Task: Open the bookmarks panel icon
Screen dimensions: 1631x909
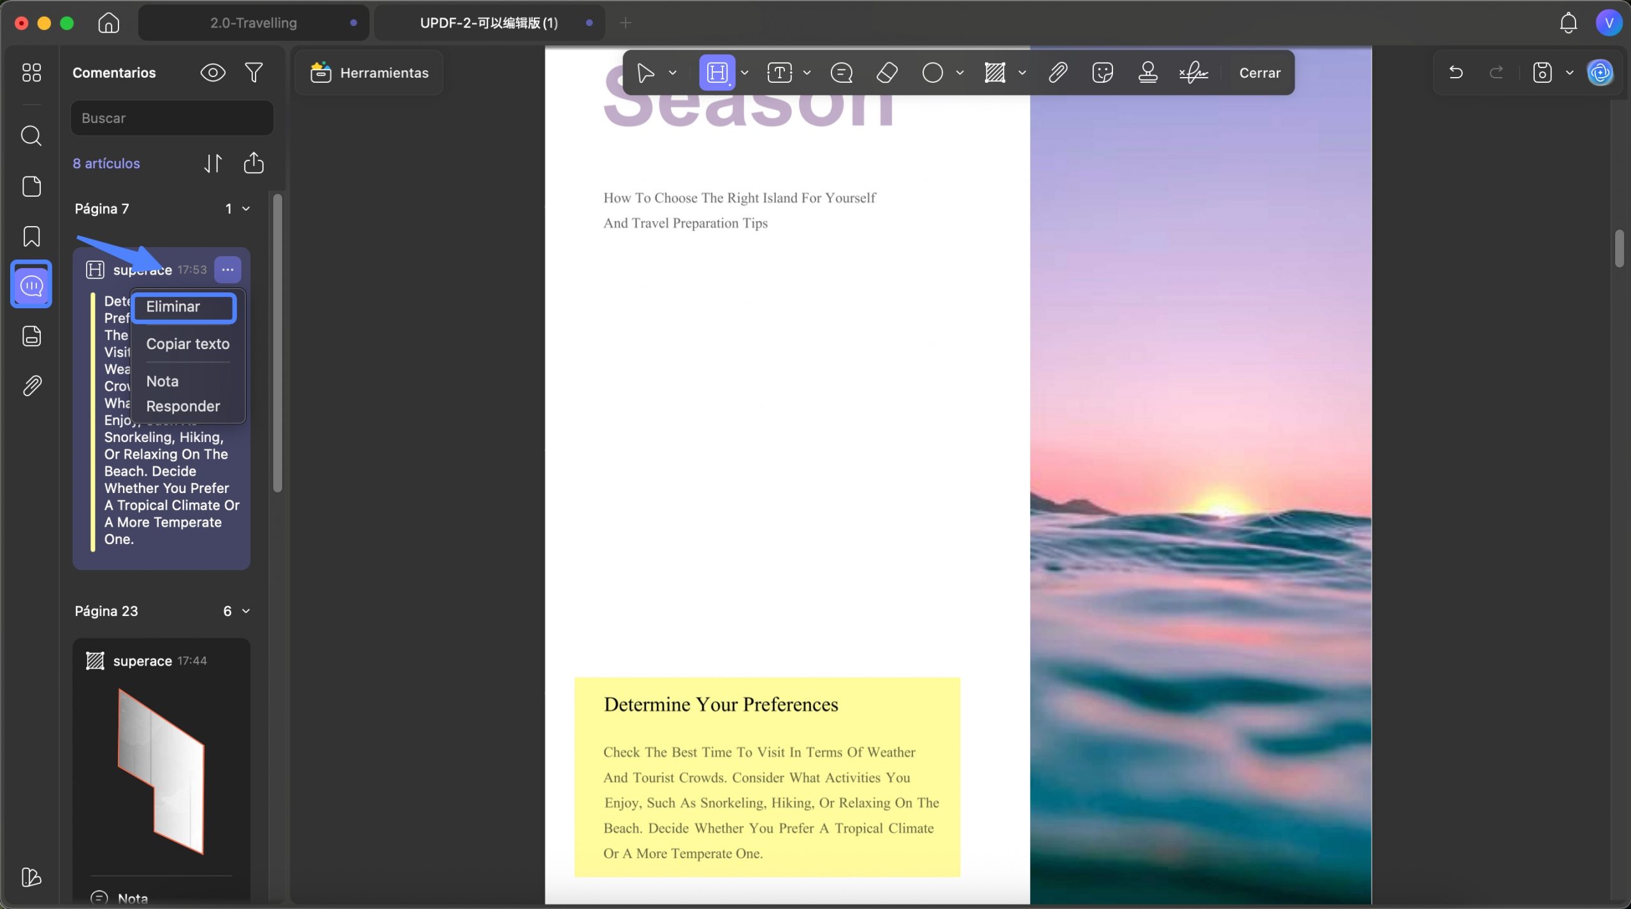Action: point(31,236)
